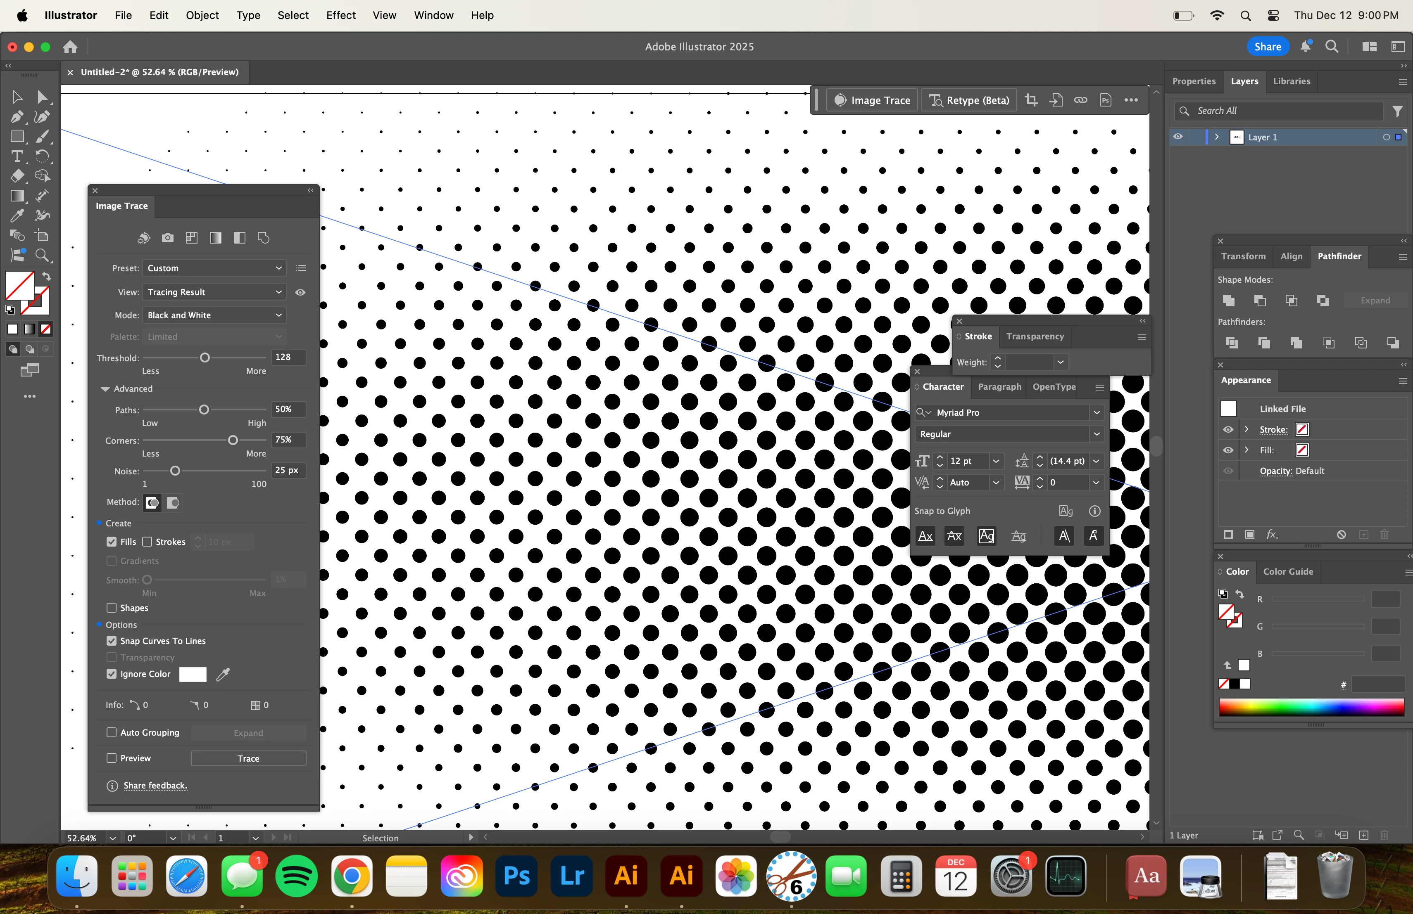Collapse the Advanced section triangle
Viewport: 1413px width, 914px height.
pyautogui.click(x=105, y=389)
